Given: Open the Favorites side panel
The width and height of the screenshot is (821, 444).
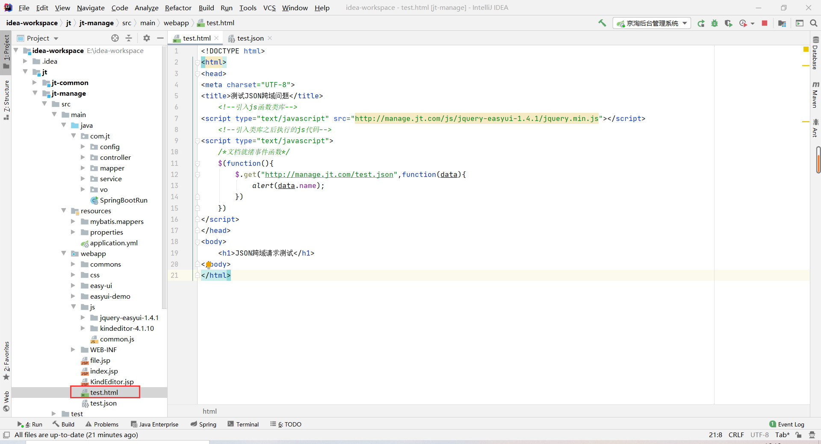Looking at the screenshot, I should pos(6,361).
